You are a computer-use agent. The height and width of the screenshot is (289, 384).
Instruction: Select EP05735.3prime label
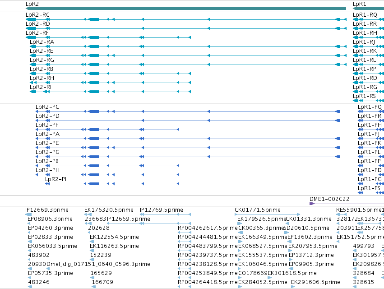tap(51, 273)
